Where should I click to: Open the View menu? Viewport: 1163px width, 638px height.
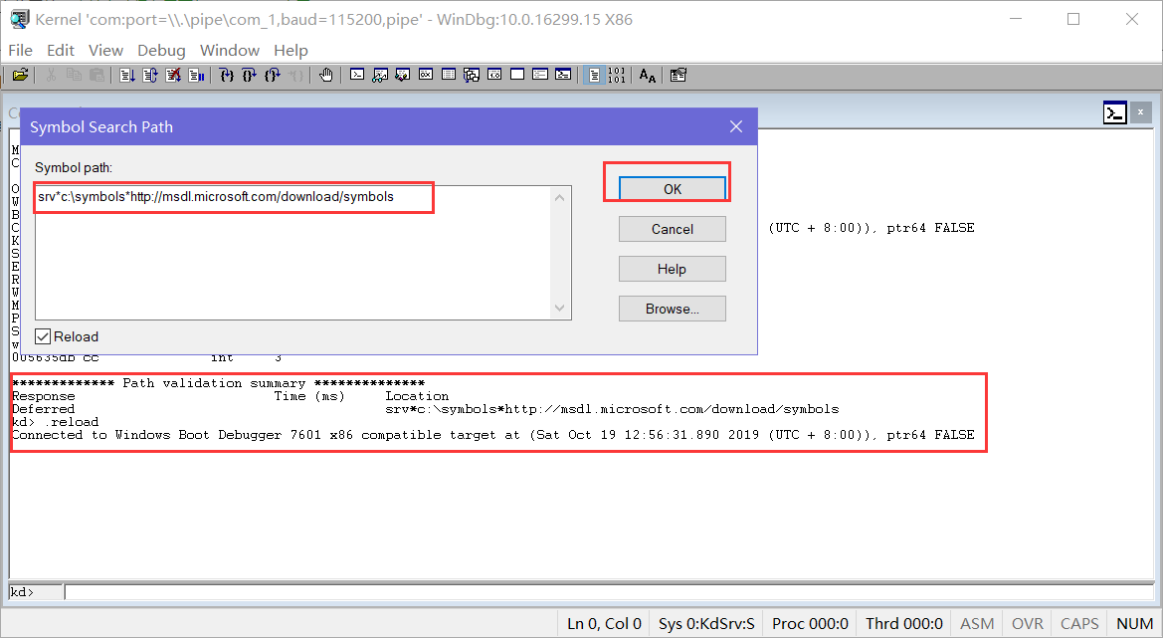click(105, 51)
